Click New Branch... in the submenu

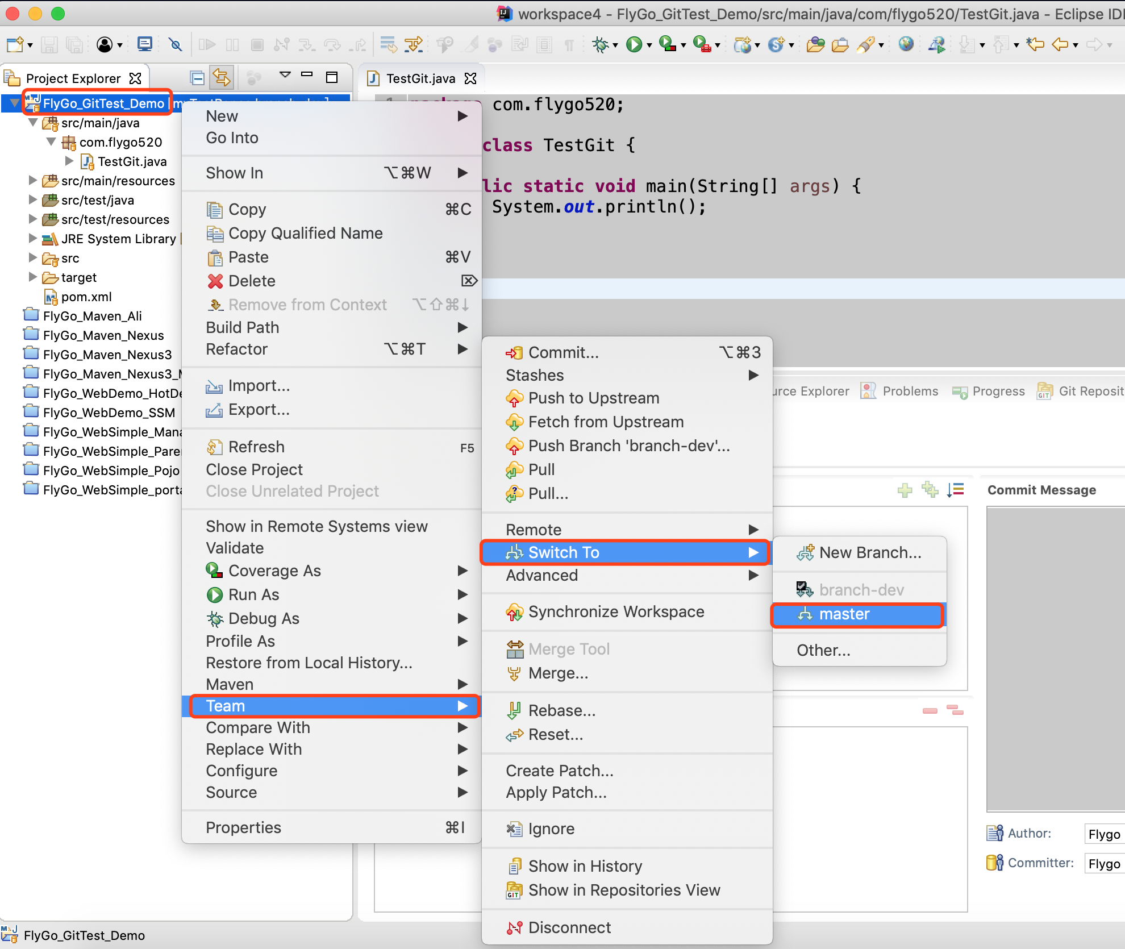(x=870, y=553)
